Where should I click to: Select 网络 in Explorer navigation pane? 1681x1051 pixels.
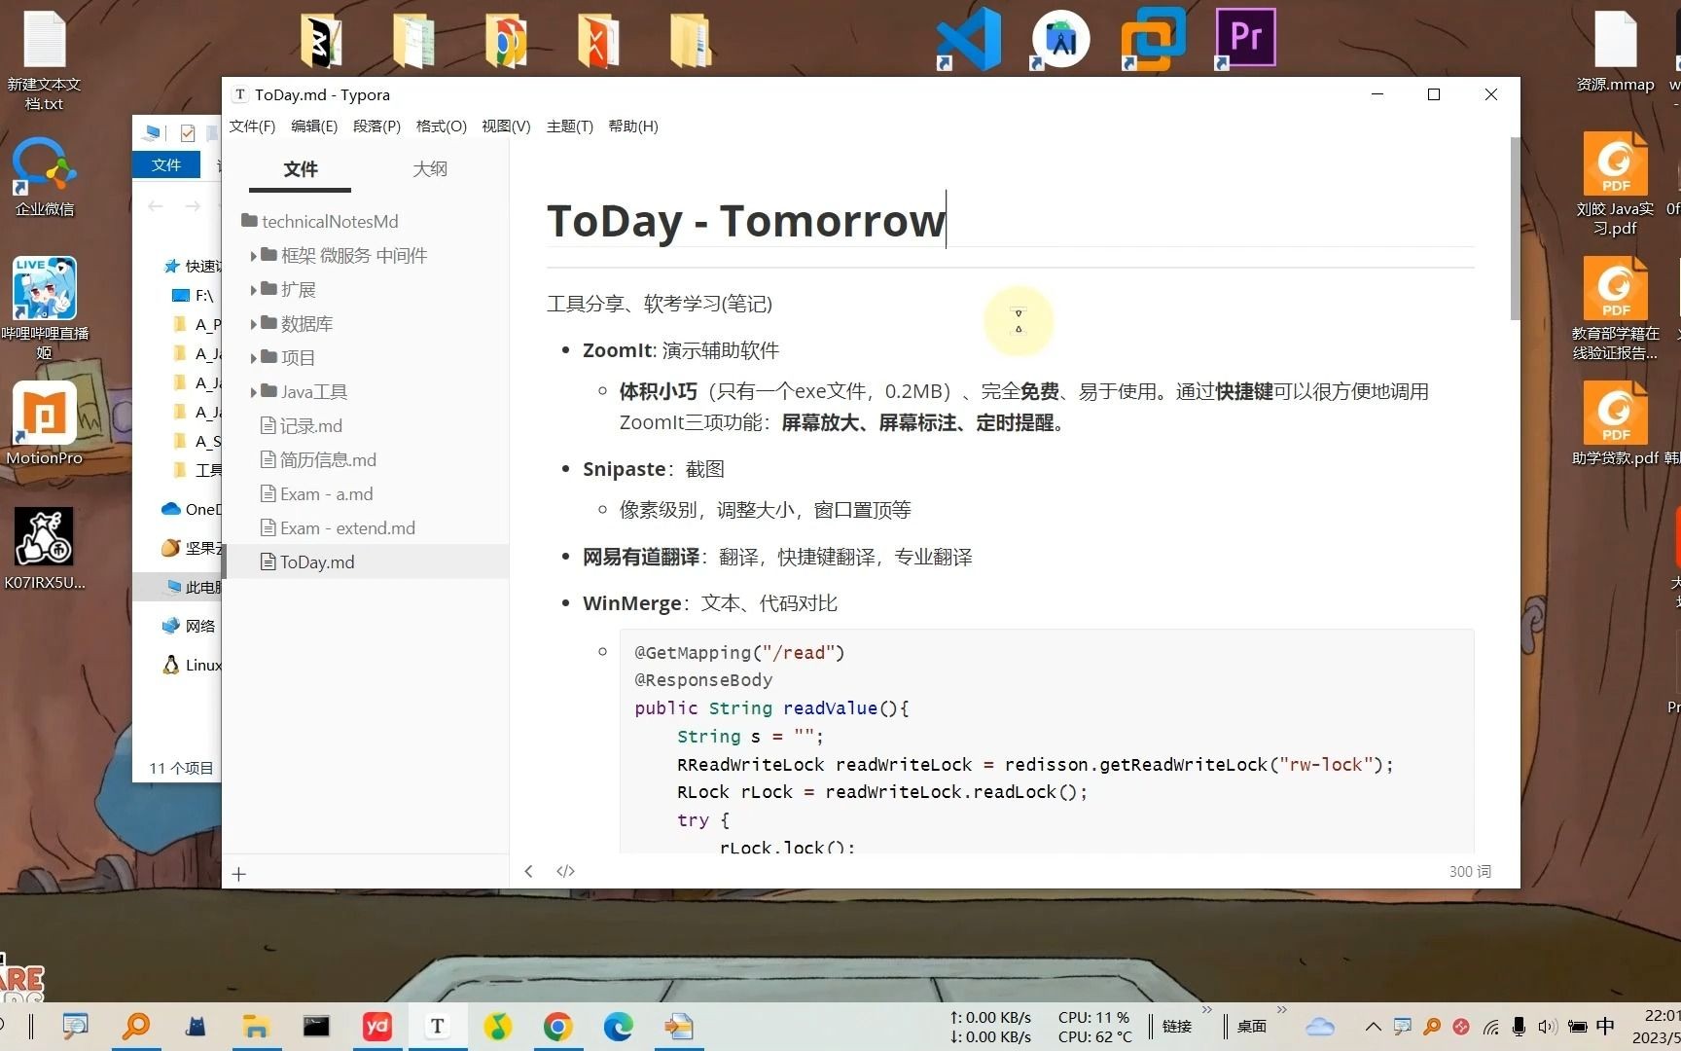(x=190, y=627)
